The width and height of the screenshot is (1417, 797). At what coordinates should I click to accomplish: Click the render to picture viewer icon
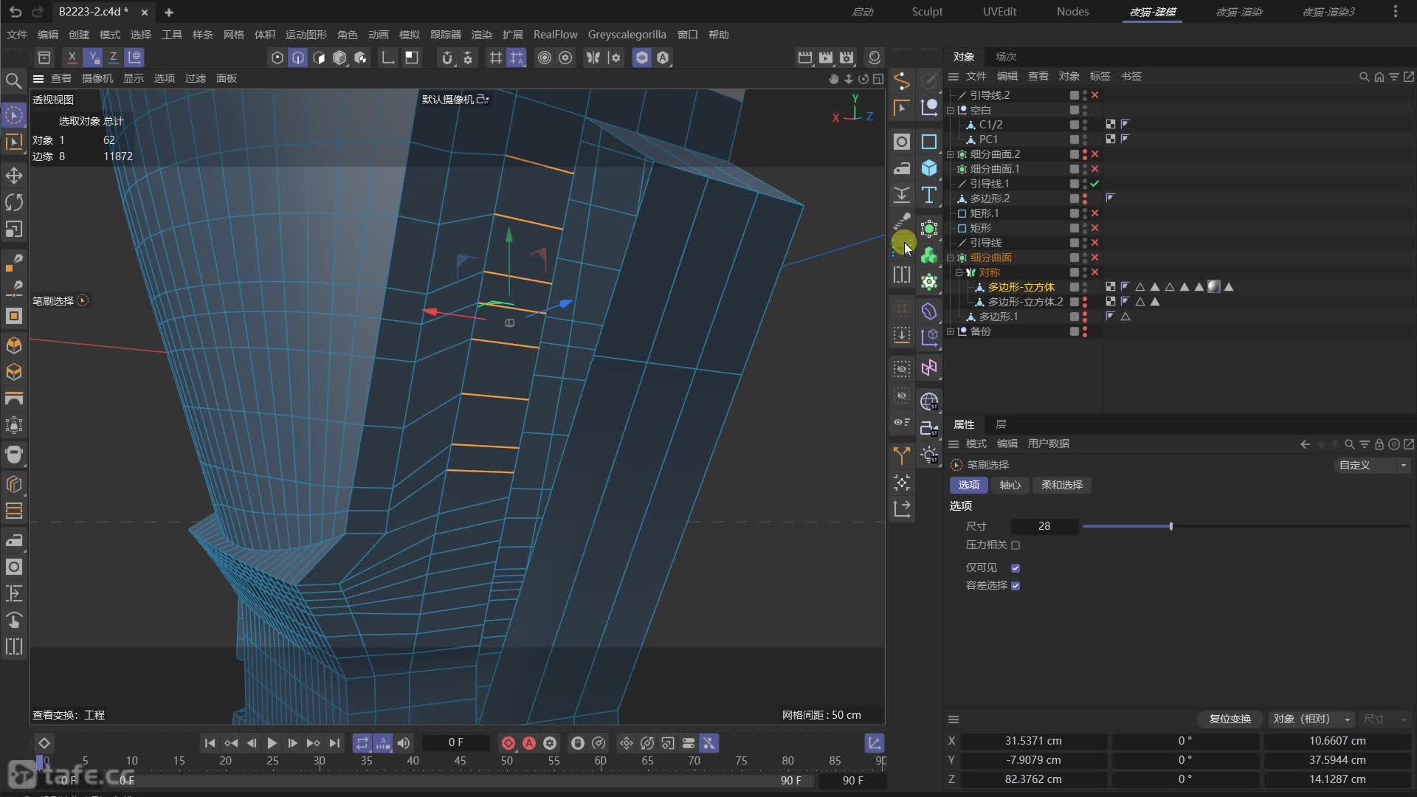826,58
